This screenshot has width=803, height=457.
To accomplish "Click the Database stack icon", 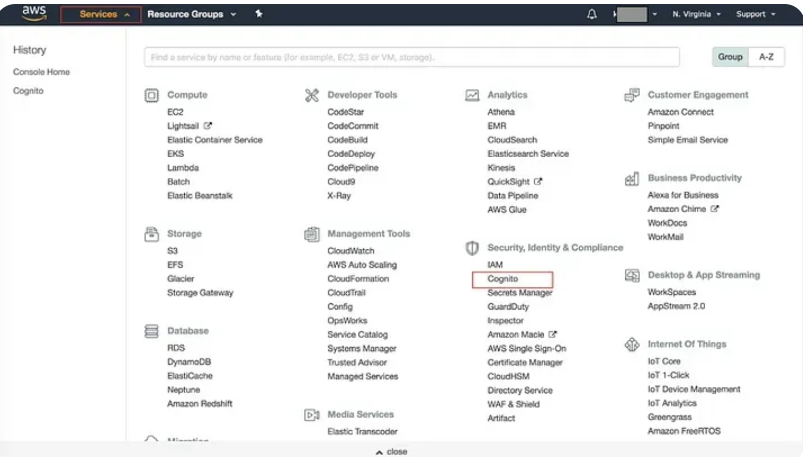I will click(151, 331).
